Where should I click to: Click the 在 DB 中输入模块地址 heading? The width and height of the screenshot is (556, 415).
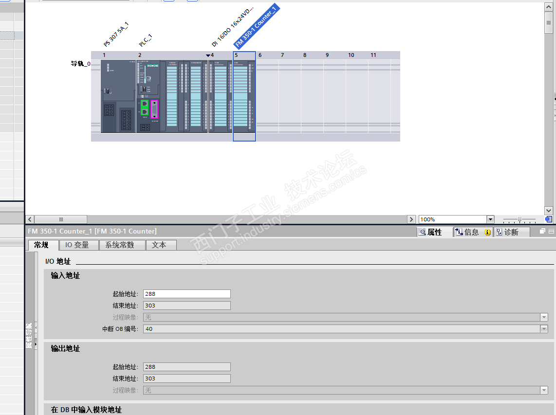pos(86,410)
